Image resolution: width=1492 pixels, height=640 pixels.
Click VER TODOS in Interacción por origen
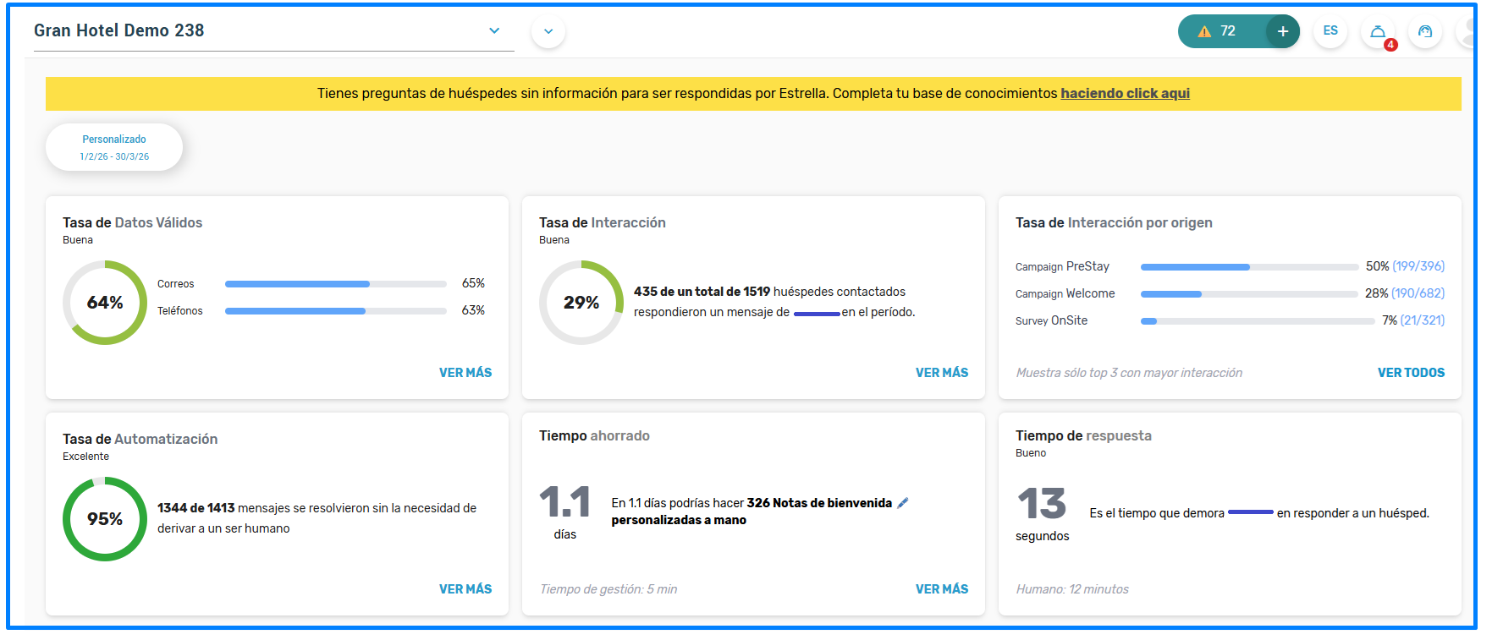[x=1411, y=373]
